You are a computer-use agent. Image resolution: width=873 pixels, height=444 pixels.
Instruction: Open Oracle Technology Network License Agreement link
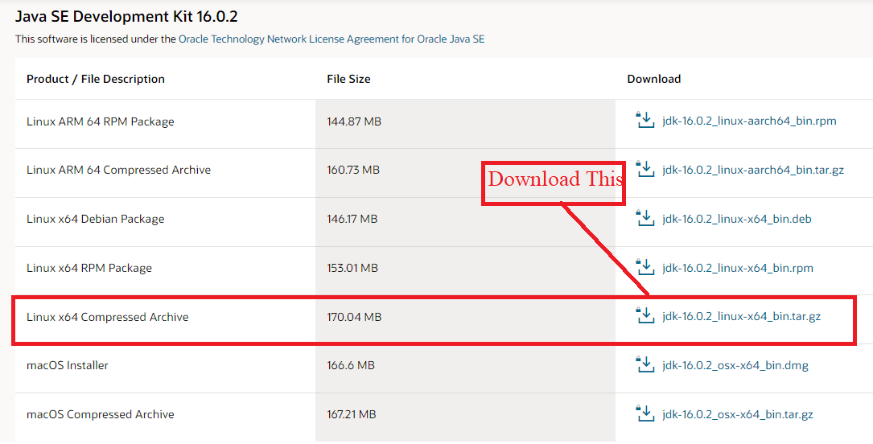click(331, 39)
